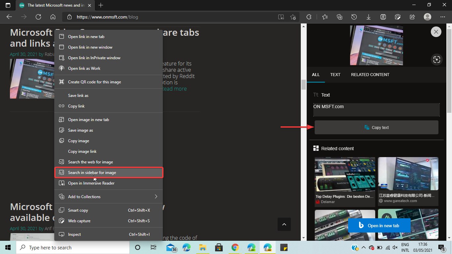The height and width of the screenshot is (254, 452).
Task: Open Task View from the taskbar
Action: click(x=154, y=247)
